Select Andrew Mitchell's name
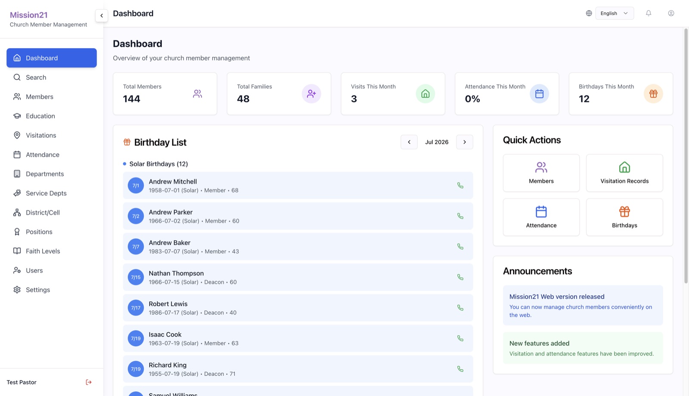This screenshot has height=396, width=689. (173, 182)
